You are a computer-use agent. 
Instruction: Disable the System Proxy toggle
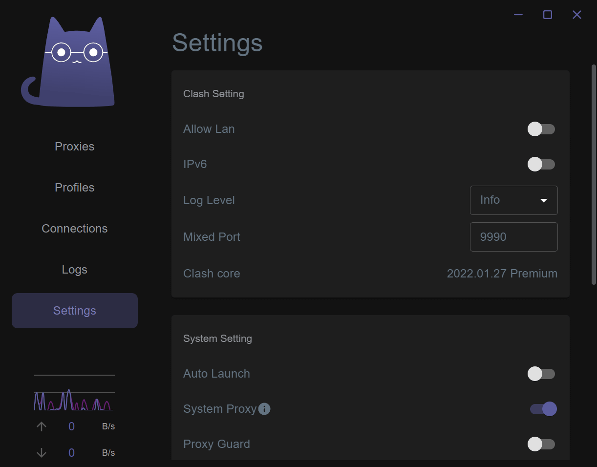click(x=543, y=409)
